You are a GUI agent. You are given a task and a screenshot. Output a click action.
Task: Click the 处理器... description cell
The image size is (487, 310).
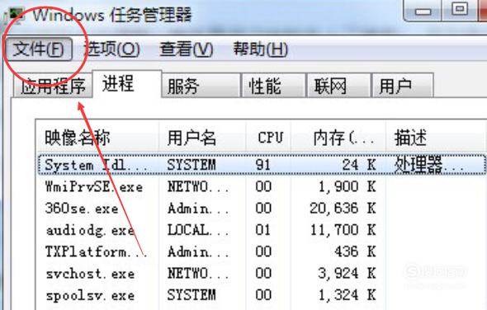(429, 164)
